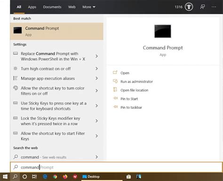Choose Pin to taskbar
Image resolution: width=223 pixels, height=181 pixels.
131,107
